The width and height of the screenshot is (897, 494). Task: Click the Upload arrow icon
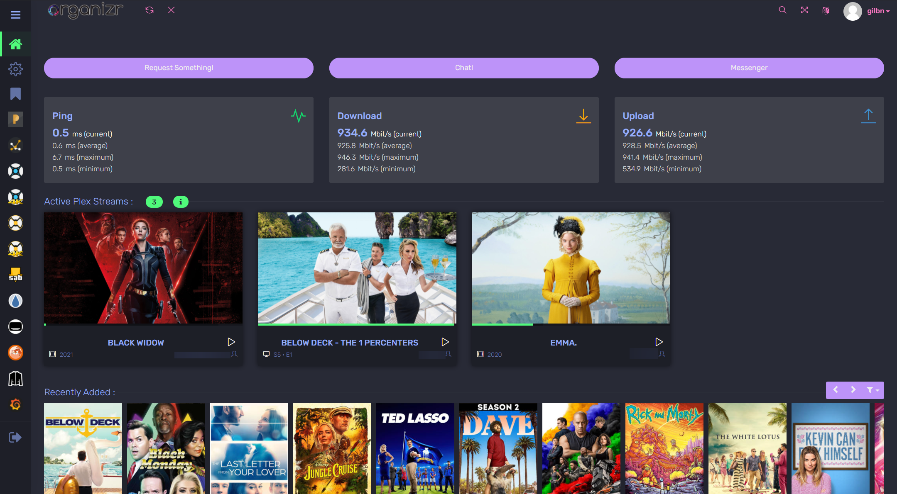(x=868, y=116)
